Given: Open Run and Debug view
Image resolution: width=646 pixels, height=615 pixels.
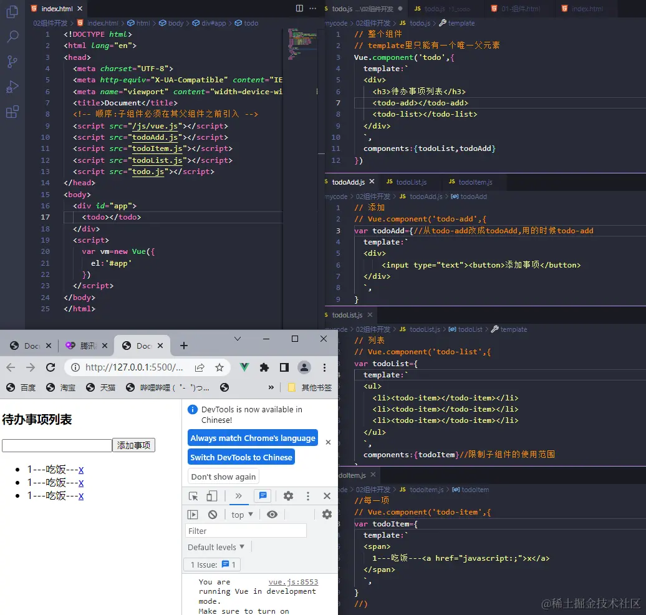Looking at the screenshot, I should (x=12, y=87).
